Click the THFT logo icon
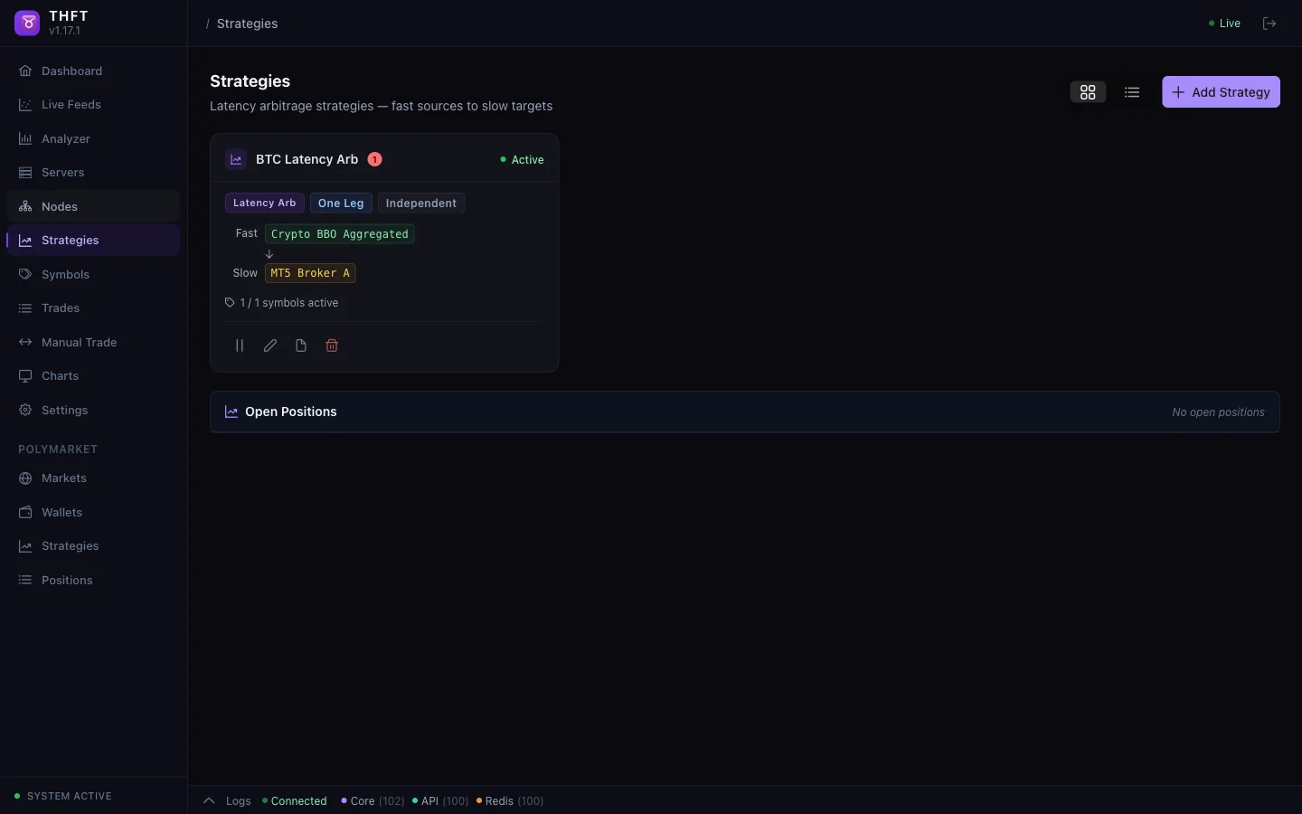 pos(27,24)
